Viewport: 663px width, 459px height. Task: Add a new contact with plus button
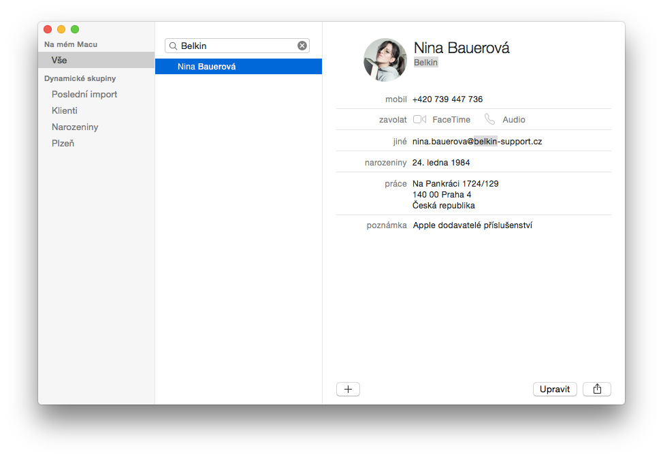348,390
